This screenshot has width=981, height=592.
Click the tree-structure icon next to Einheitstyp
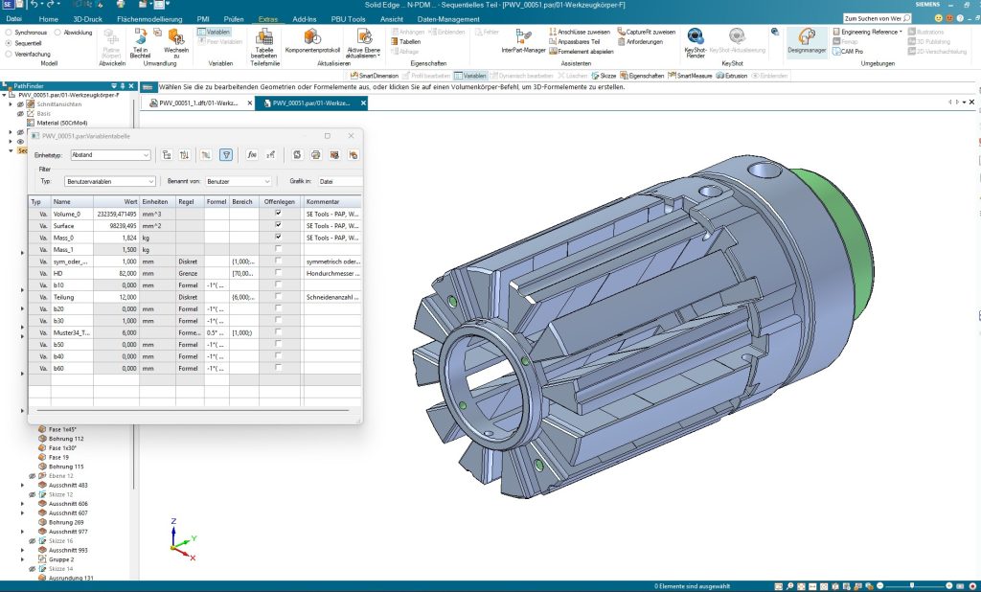(167, 154)
